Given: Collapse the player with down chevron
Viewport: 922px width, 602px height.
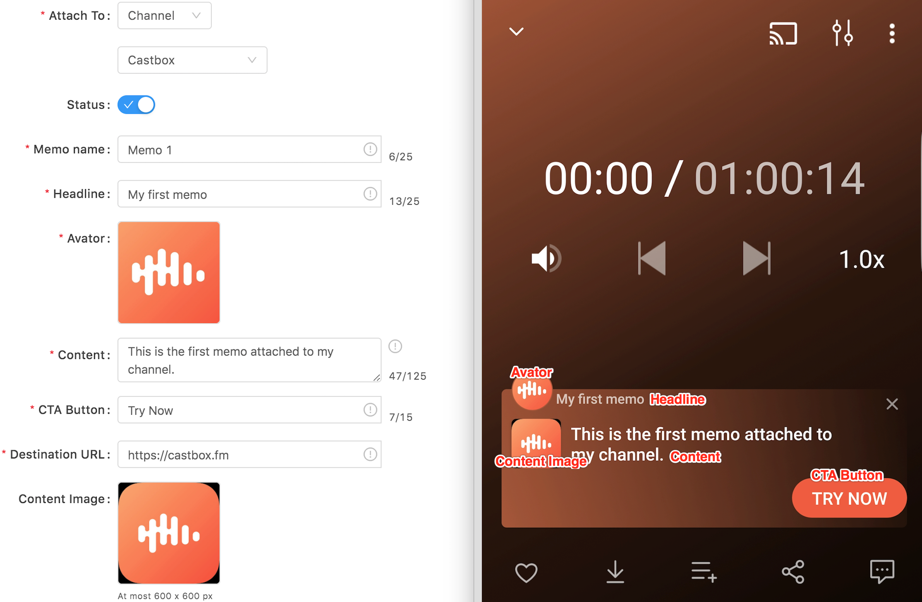Looking at the screenshot, I should tap(516, 31).
